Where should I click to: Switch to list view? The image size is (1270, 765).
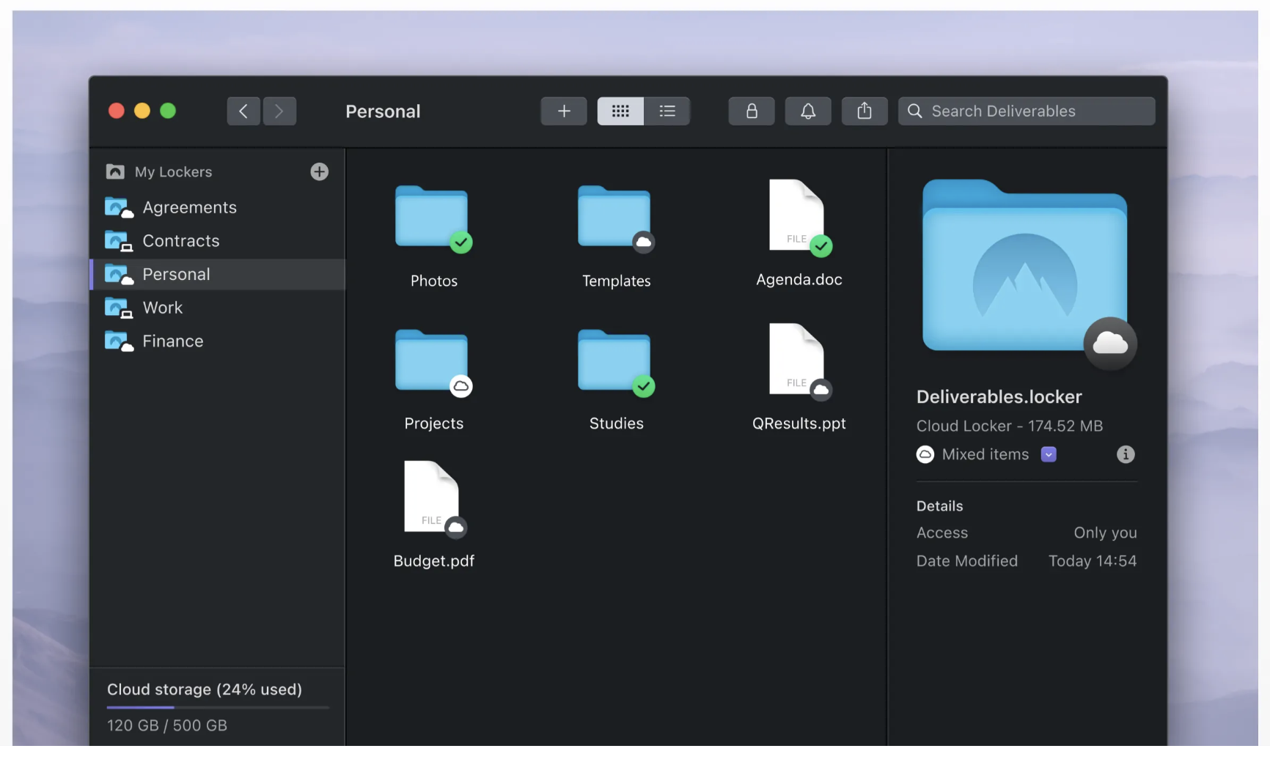click(x=667, y=111)
